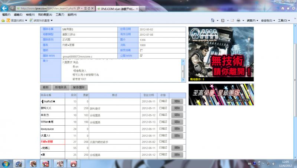Click the 新增隊員 button

click(x=61, y=87)
